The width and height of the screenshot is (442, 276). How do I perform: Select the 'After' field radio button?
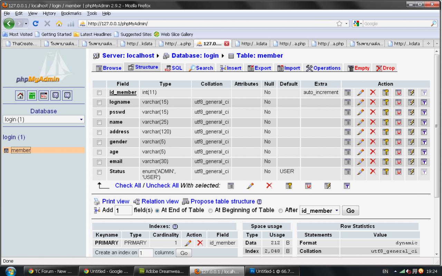(x=280, y=210)
